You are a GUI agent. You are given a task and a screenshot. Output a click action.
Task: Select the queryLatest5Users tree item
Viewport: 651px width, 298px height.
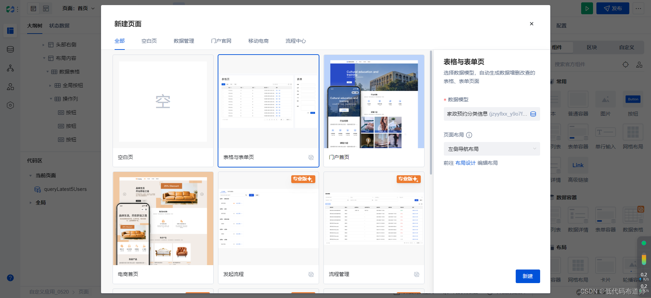[61, 189]
